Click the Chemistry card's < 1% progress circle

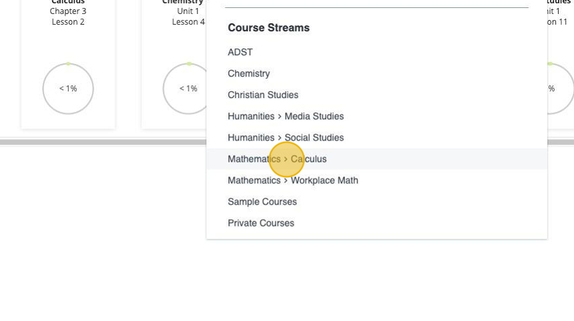[x=188, y=89]
